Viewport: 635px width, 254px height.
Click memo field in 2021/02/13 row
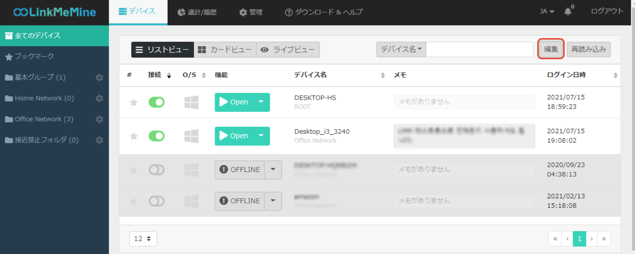click(x=464, y=201)
